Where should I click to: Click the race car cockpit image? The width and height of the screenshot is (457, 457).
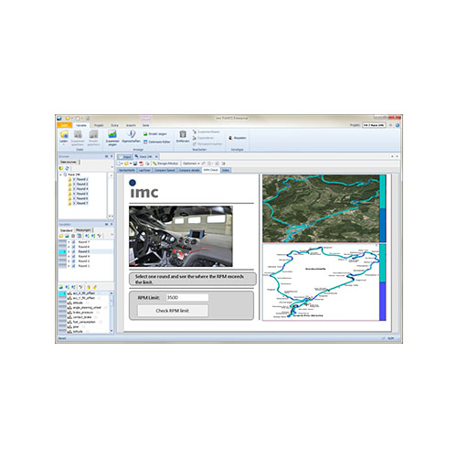click(181, 237)
